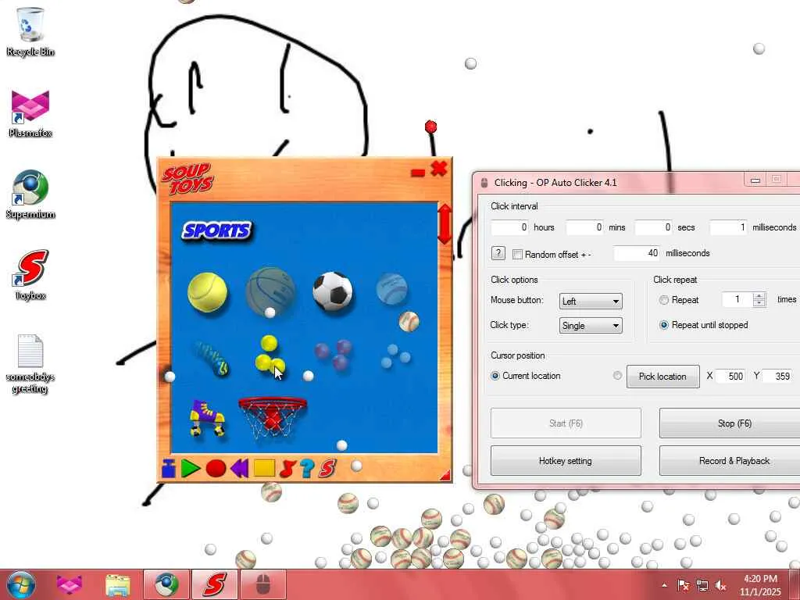Click the click interval milliseconds field
This screenshot has width=800, height=600.
click(x=729, y=227)
